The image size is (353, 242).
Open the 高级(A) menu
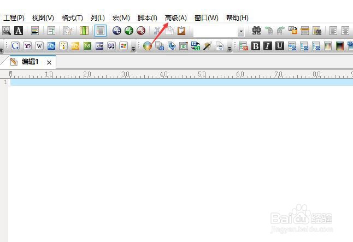click(x=176, y=18)
